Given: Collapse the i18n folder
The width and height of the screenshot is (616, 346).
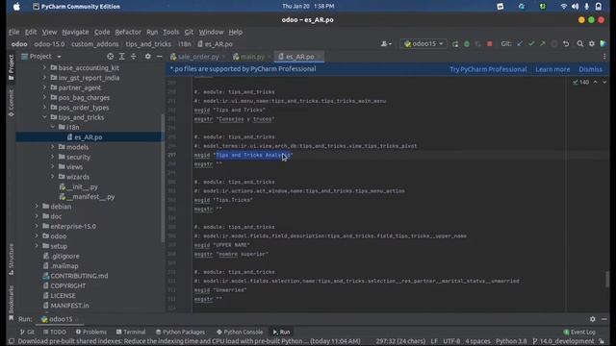Looking at the screenshot, I should click(x=53, y=127).
